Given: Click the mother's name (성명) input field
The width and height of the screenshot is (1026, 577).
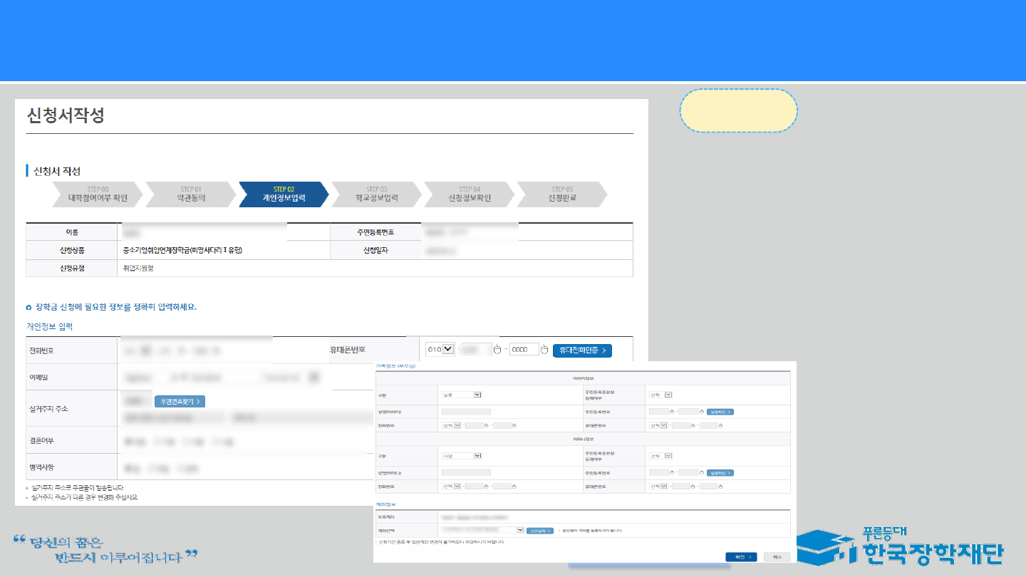Looking at the screenshot, I should coord(466,473).
